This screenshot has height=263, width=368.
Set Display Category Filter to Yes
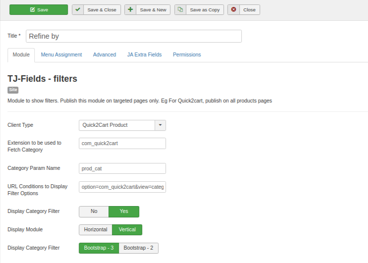coord(124,211)
